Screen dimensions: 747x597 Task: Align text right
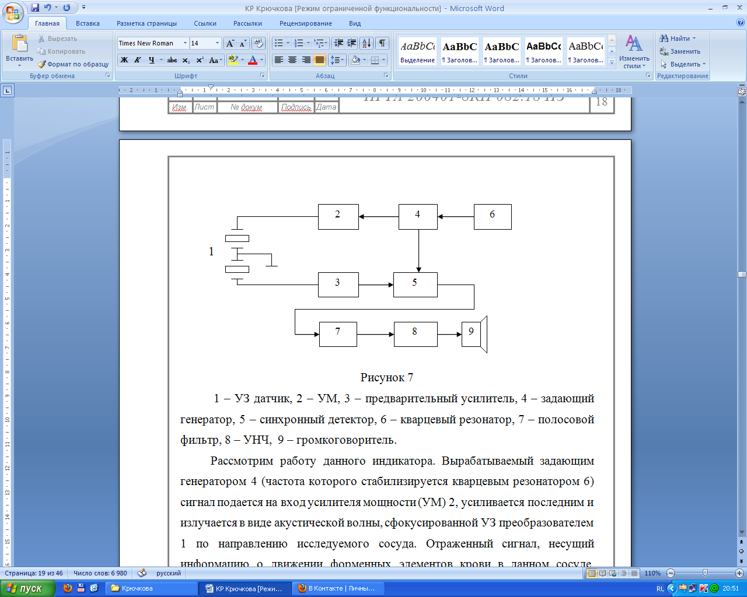tap(306, 59)
